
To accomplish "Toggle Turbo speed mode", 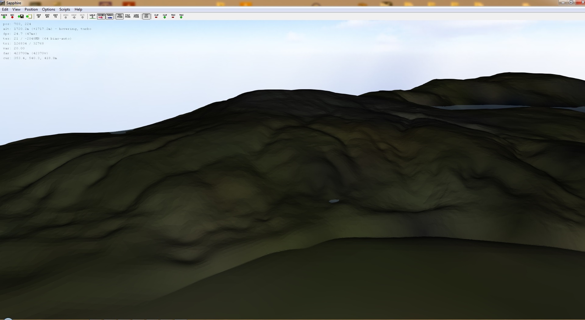I will [x=110, y=16].
